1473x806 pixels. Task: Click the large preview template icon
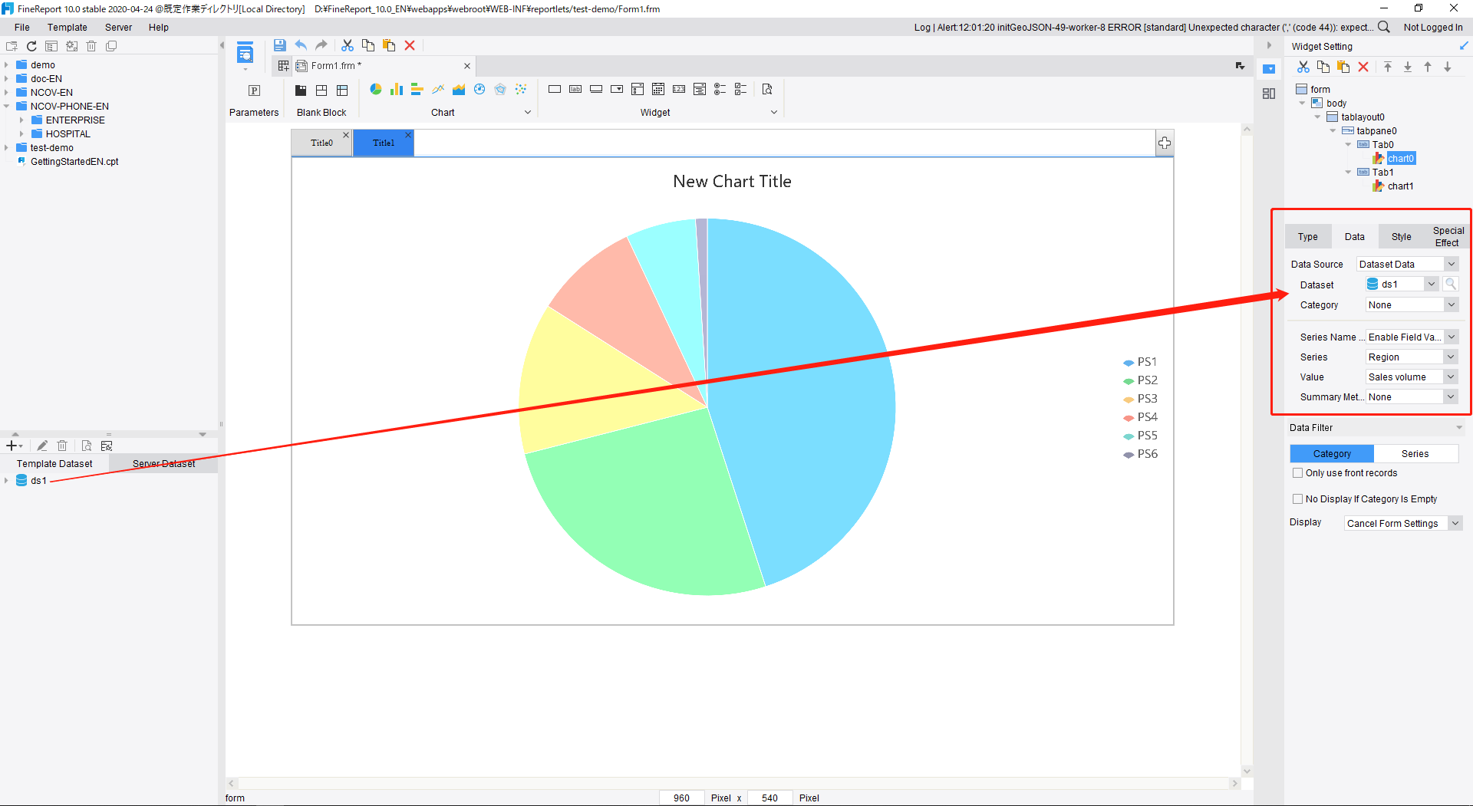[245, 54]
